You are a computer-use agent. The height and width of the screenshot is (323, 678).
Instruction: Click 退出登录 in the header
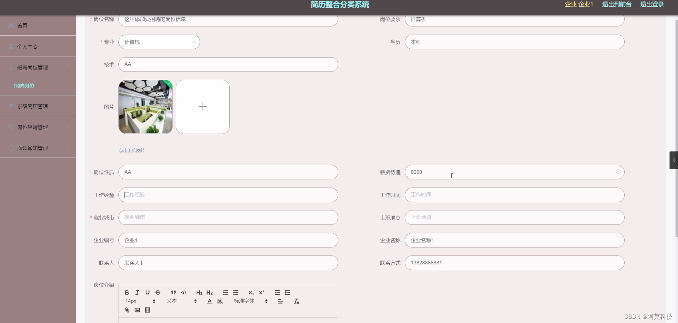click(651, 5)
